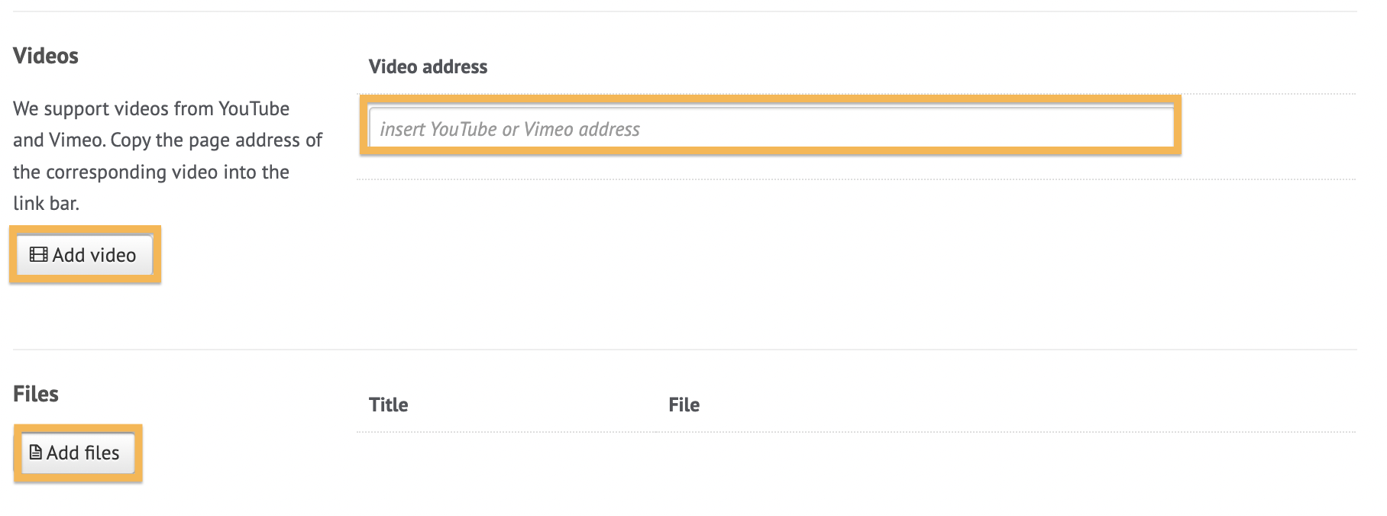This screenshot has height=516, width=1387.
Task: Click the word Vimeo in the description
Action: (76, 140)
